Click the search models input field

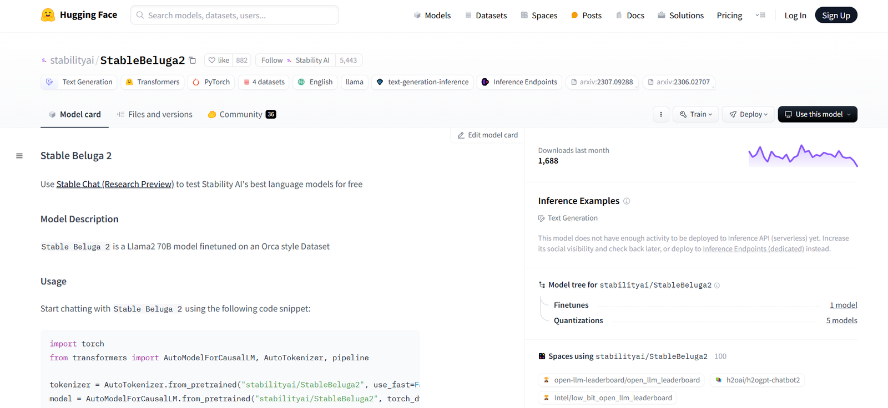click(234, 16)
